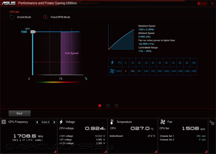Click the Core 0 label

pos(45,122)
